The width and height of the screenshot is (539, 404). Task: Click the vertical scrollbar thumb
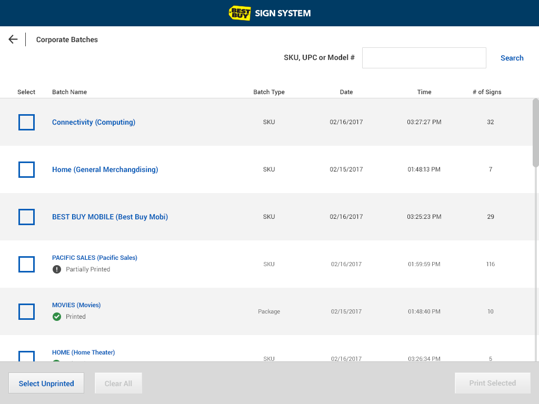[x=536, y=133]
